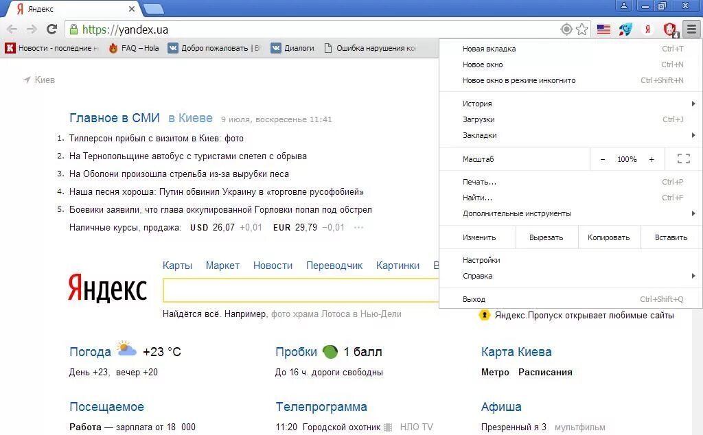Click the Вырезать button
This screenshot has height=435, width=703.
546,237
